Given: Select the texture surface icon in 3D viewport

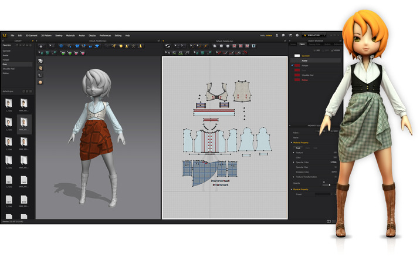Looking at the screenshot, I should (40, 60).
